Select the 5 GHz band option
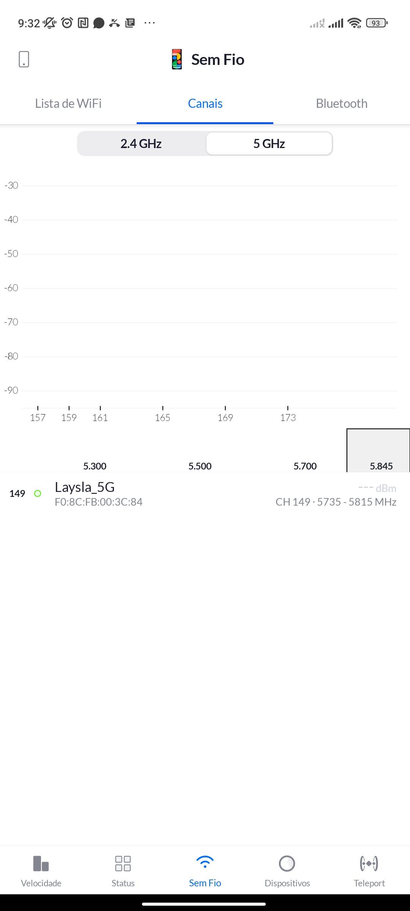 click(269, 143)
